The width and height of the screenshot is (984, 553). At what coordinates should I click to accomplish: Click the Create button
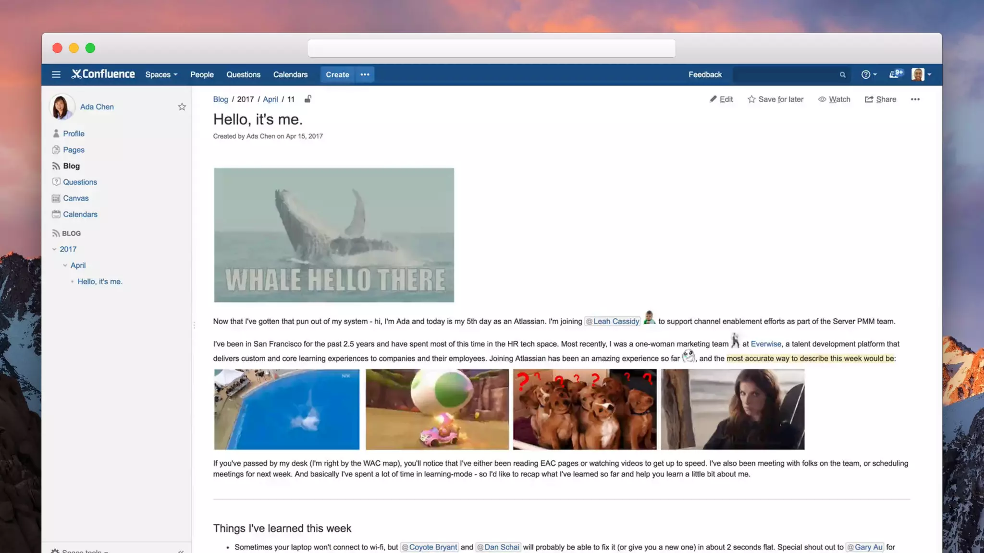pos(337,74)
